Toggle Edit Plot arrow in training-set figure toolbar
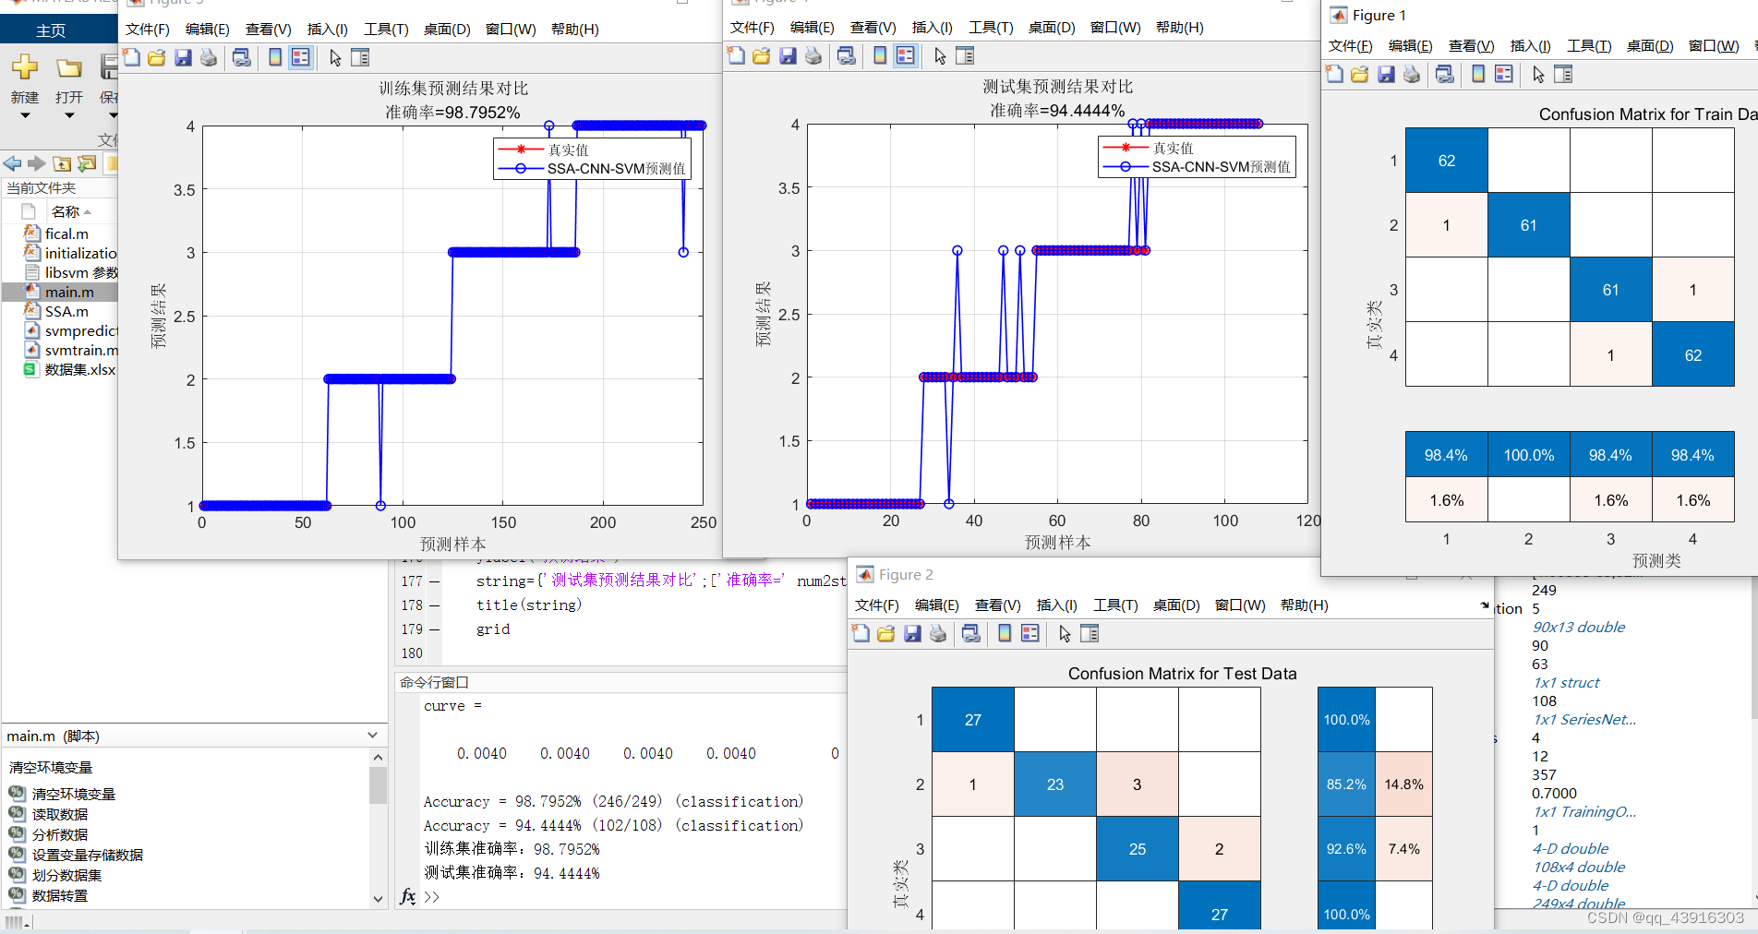1758x934 pixels. 335,57
